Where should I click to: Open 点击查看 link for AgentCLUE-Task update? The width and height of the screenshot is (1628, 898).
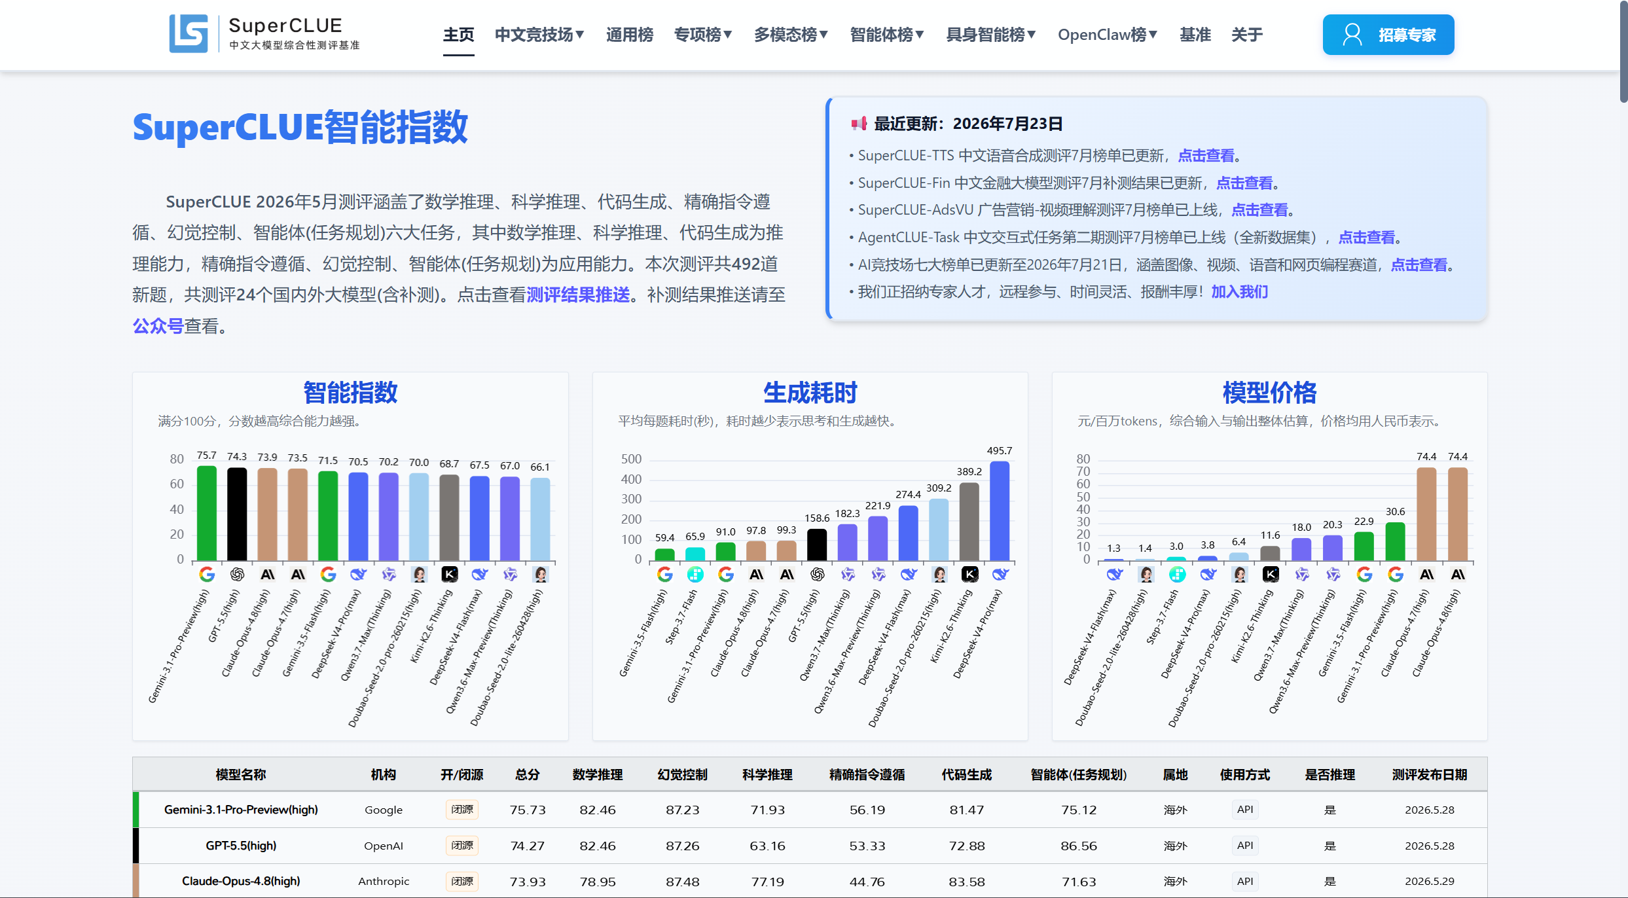[1367, 238]
